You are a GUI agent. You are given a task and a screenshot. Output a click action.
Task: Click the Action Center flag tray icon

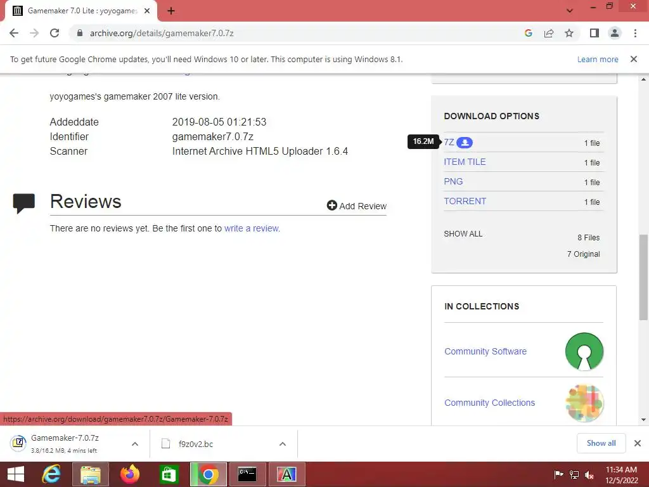point(558,474)
